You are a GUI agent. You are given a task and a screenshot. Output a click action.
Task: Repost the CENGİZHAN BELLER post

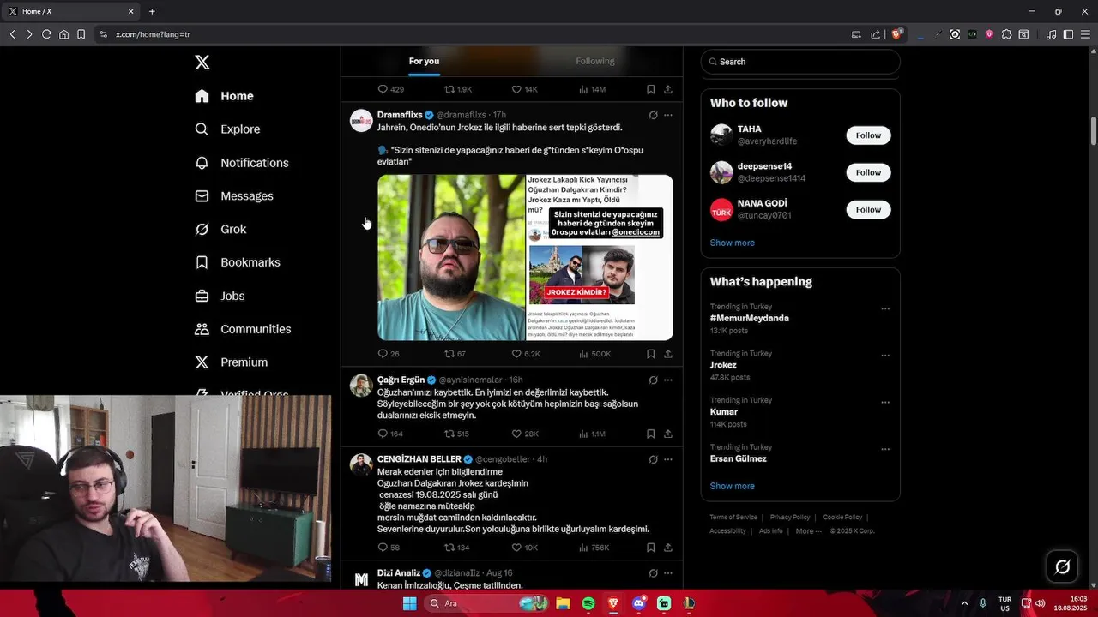coord(456,548)
